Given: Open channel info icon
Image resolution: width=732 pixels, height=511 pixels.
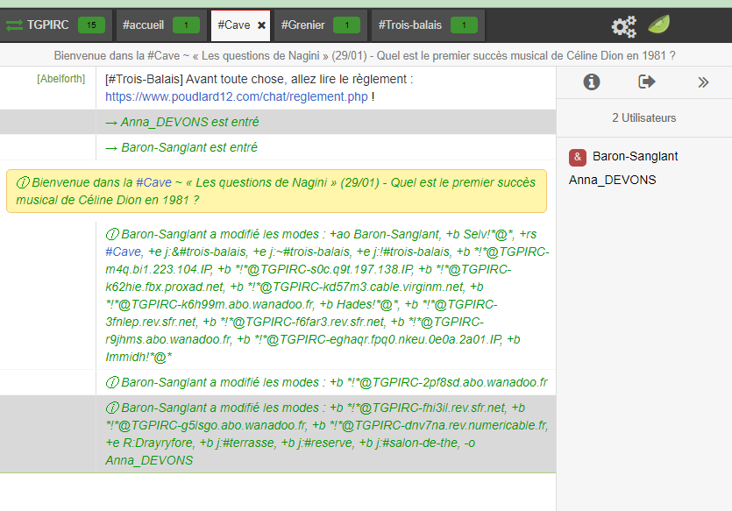Looking at the screenshot, I should tap(592, 82).
